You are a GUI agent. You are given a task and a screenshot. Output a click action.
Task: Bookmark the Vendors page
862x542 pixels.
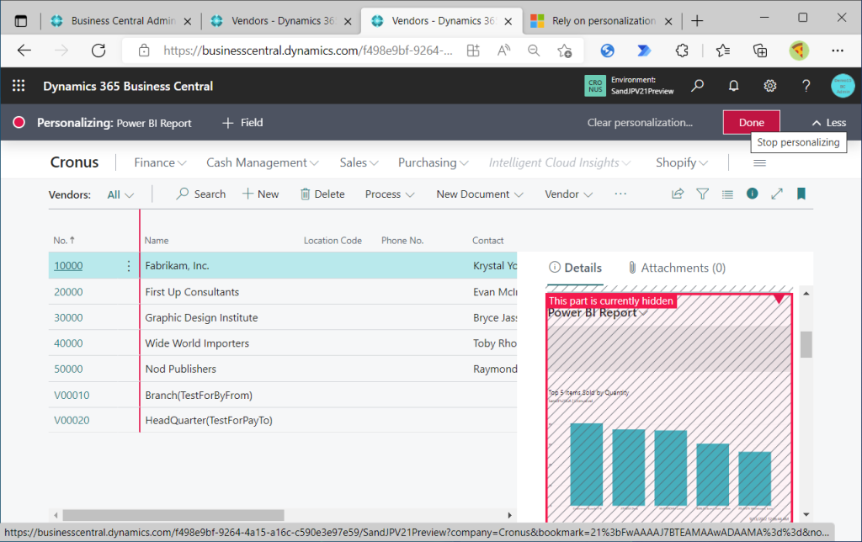point(801,194)
